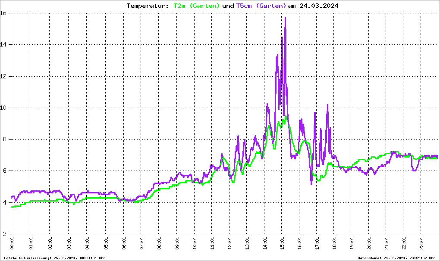The image size is (440, 261).
Task: Click the x-axis time label 10:01
Action: click(x=195, y=243)
